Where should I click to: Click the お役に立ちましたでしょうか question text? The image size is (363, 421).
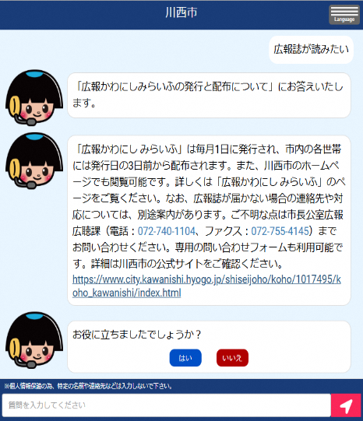pyautogui.click(x=137, y=335)
